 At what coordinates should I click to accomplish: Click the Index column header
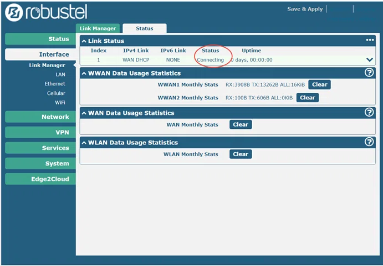tap(99, 51)
